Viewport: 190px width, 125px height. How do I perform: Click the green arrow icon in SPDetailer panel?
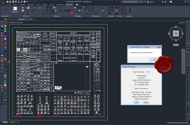82,11
